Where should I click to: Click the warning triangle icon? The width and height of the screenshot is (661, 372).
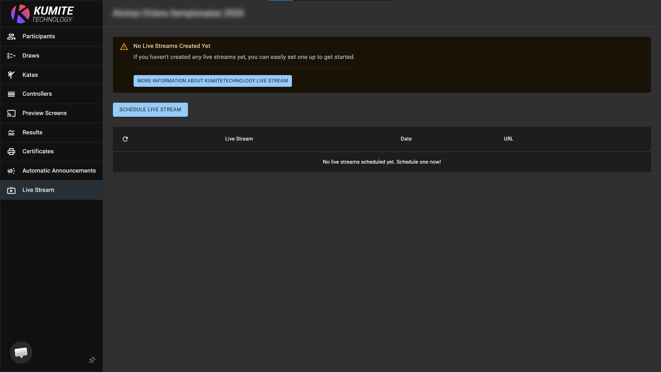tap(124, 46)
